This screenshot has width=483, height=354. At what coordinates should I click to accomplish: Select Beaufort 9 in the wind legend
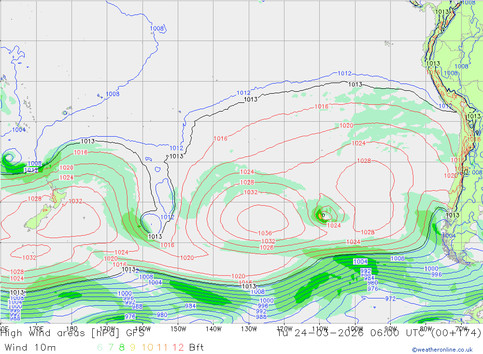coord(132,348)
